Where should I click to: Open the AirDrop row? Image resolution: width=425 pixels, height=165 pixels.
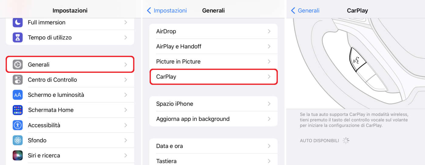(x=213, y=31)
